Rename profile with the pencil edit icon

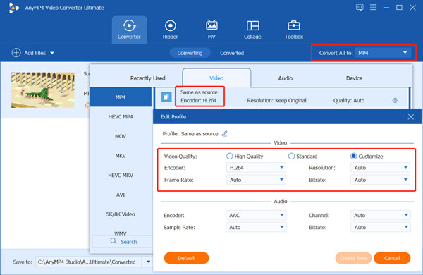point(224,133)
